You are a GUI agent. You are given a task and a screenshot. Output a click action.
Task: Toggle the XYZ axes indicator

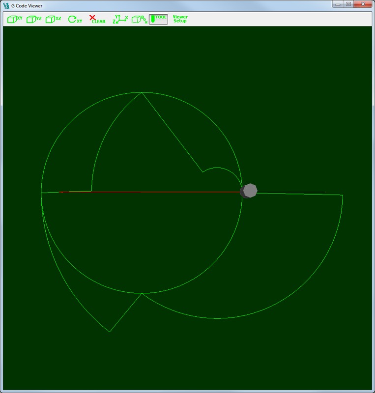click(x=120, y=19)
